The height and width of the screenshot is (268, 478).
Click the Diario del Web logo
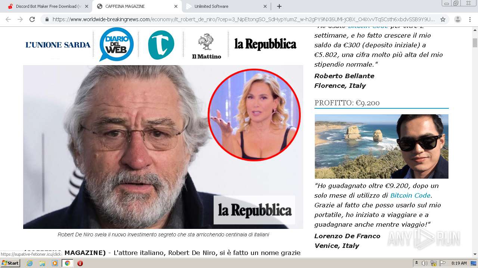[117, 44]
